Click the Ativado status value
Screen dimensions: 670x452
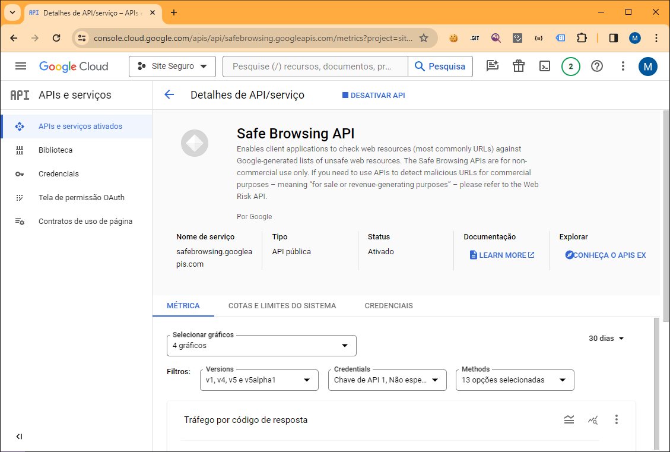[x=381, y=251]
